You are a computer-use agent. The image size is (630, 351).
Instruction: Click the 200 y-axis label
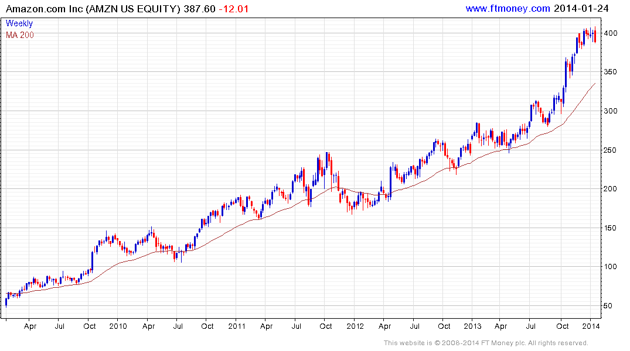[x=610, y=189]
